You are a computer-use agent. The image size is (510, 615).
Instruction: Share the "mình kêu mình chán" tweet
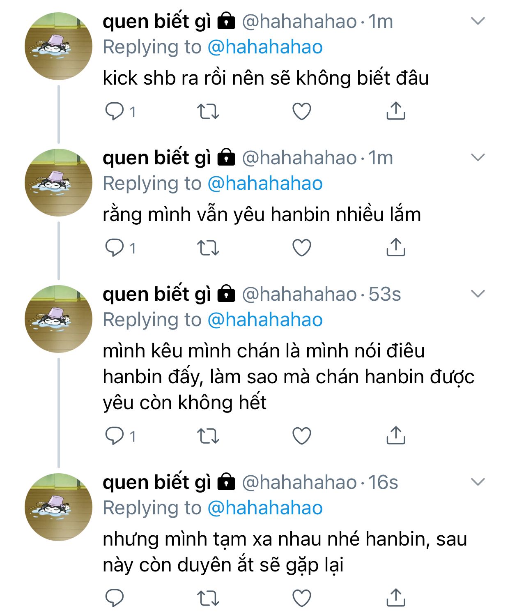395,435
